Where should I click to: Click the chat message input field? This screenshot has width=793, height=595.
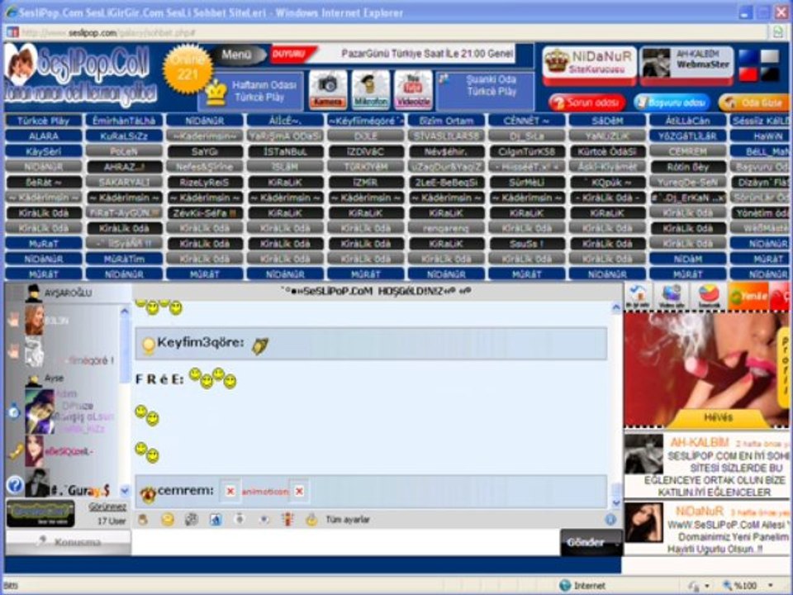(x=345, y=542)
